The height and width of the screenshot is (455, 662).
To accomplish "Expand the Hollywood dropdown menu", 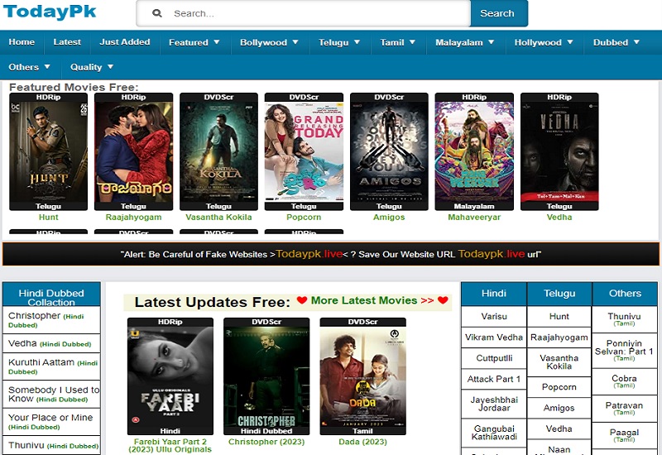I will [x=544, y=42].
